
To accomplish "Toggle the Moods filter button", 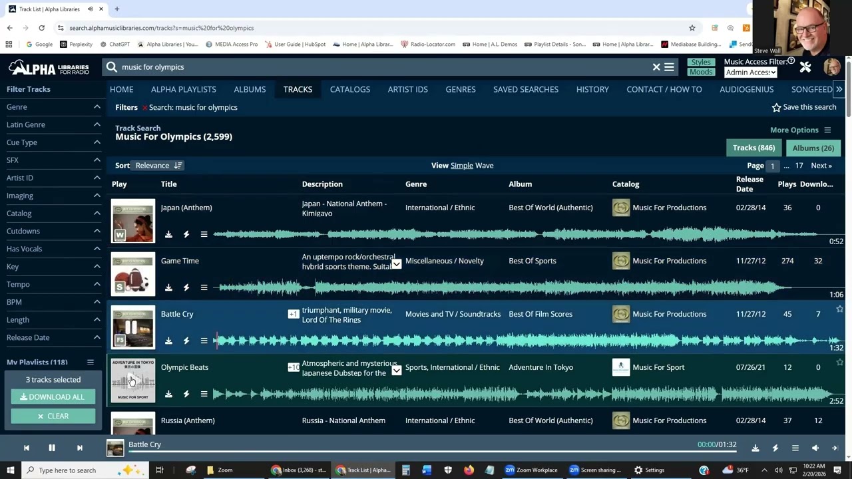I will tap(701, 72).
